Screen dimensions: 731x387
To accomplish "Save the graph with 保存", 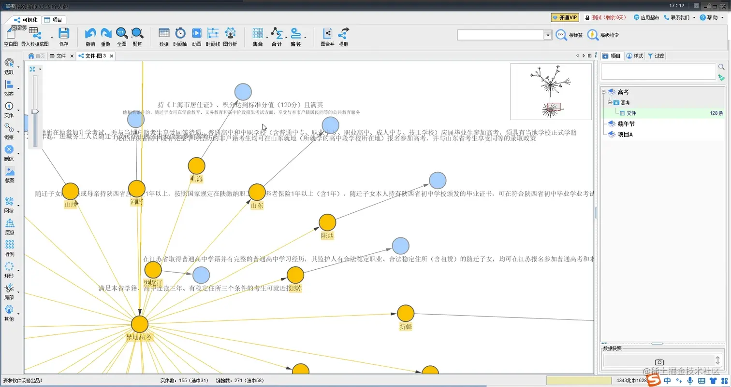I will 64,37.
